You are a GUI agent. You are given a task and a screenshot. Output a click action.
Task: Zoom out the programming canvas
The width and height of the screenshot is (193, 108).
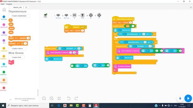44,98
